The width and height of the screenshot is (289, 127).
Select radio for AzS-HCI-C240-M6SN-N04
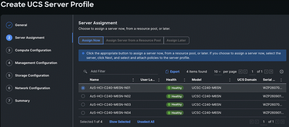pos(83,113)
